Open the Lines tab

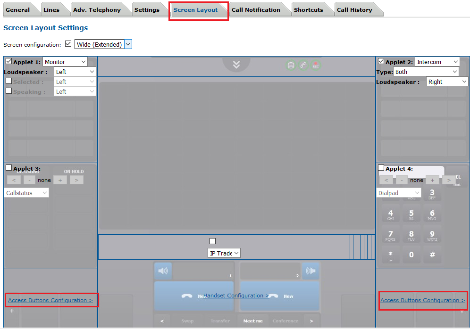point(51,10)
